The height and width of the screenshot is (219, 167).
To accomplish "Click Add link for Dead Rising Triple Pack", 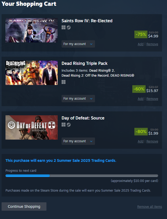I will click(x=140, y=99).
